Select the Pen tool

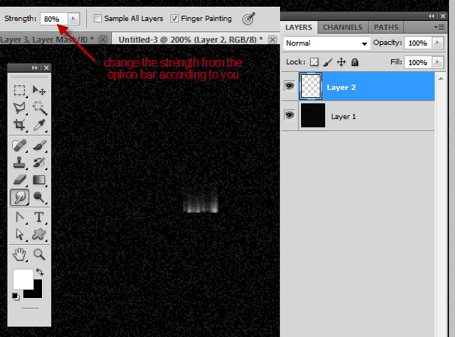20,217
